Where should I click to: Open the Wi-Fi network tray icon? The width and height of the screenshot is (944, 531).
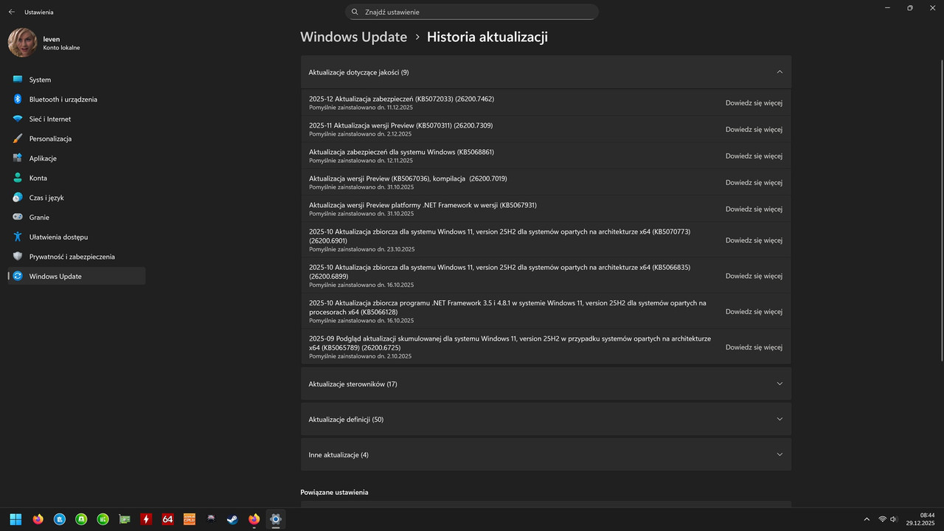(x=882, y=519)
